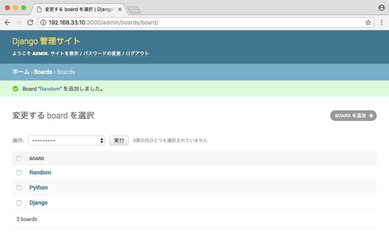389x241 pixels.
Task: Open site information icon in address bar
Action: click(43, 22)
